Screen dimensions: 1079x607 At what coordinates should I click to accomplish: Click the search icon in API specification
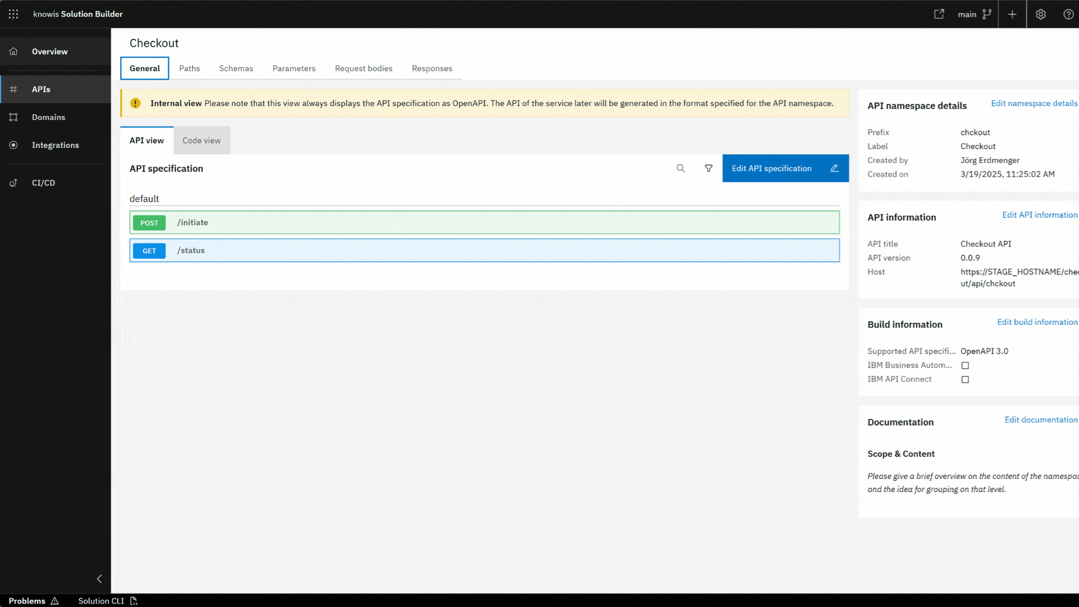coord(681,168)
